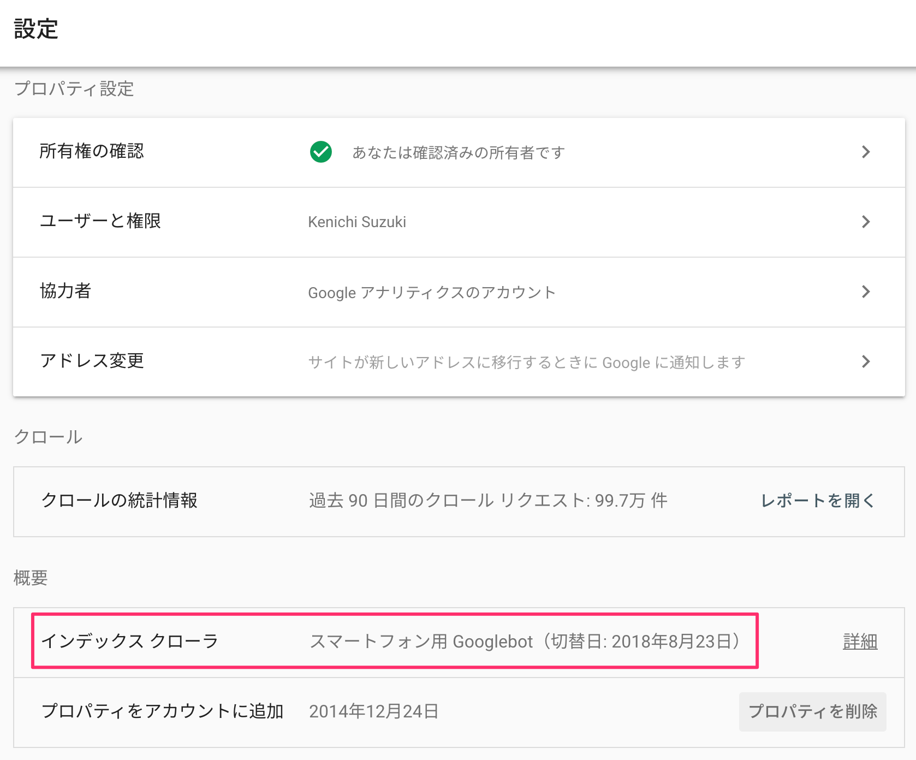Select プロパティをアカウントに追加 label
This screenshot has height=760, width=916.
click(163, 711)
